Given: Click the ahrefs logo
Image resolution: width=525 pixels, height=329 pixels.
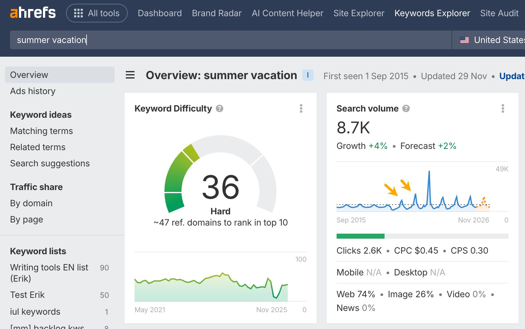Looking at the screenshot, I should [33, 13].
